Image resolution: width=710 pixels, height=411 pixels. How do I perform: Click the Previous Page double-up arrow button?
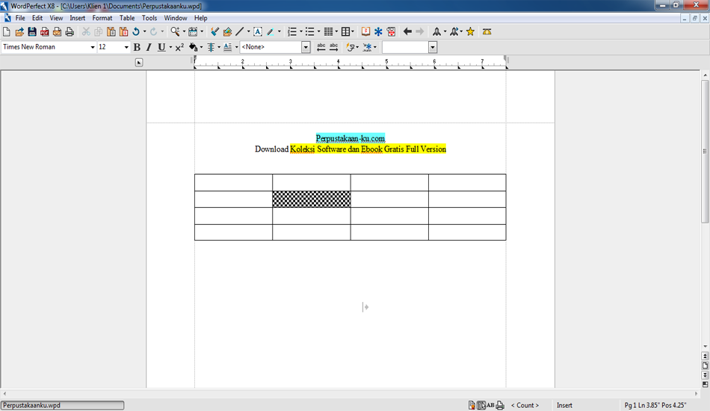pos(705,356)
